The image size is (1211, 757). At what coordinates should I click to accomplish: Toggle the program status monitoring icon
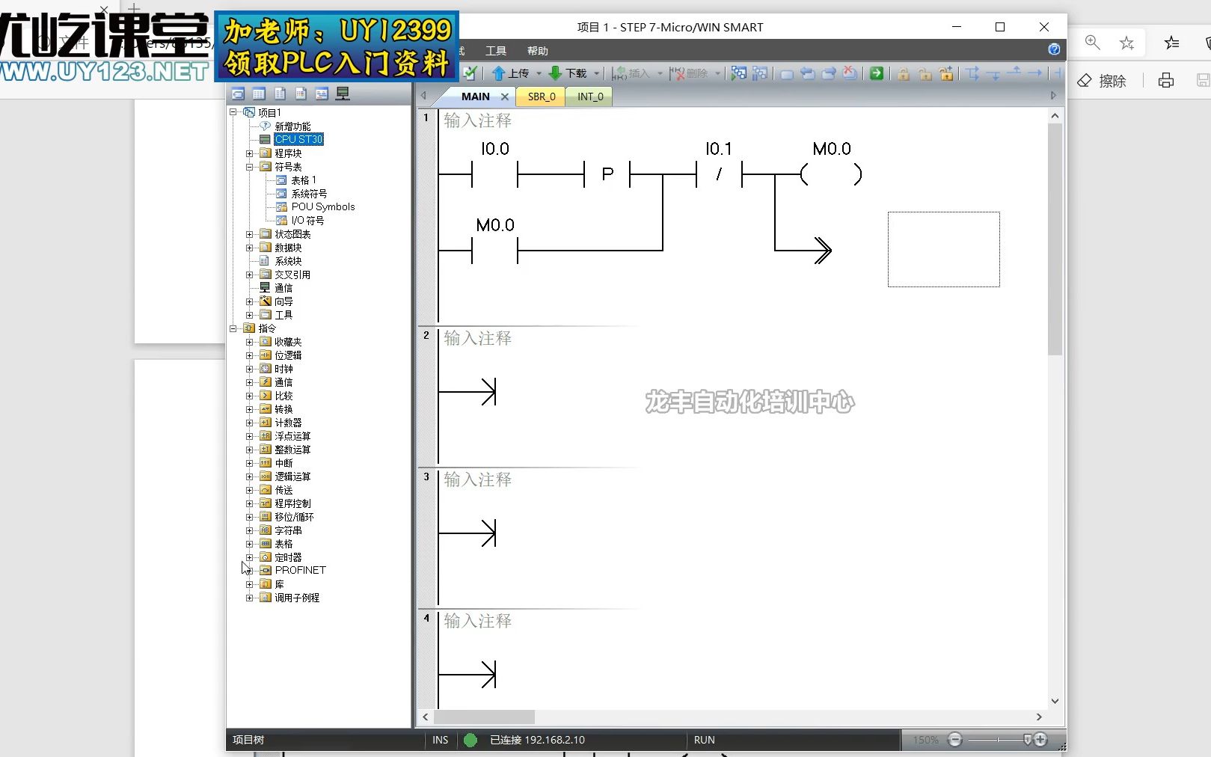point(739,73)
